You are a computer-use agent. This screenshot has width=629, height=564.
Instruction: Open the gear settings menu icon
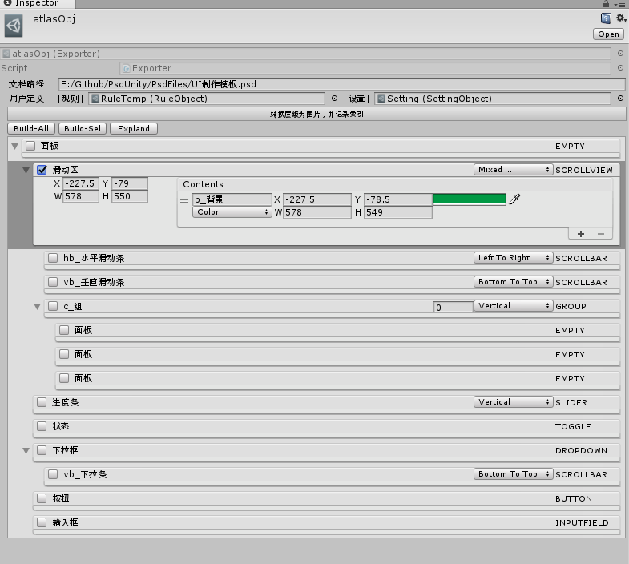click(x=620, y=18)
